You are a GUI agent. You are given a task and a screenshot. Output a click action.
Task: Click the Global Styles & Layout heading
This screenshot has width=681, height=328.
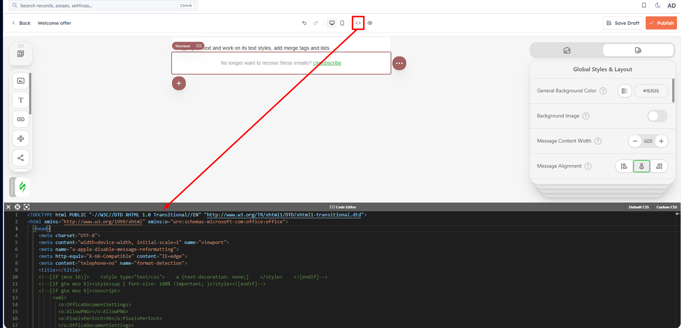pyautogui.click(x=602, y=69)
